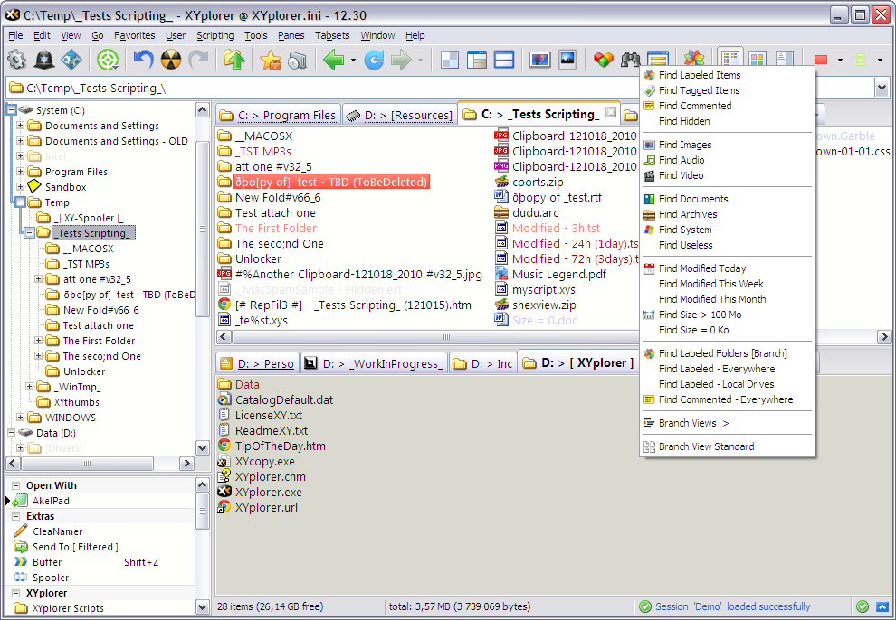Click Branch View Standard entry

[706, 446]
